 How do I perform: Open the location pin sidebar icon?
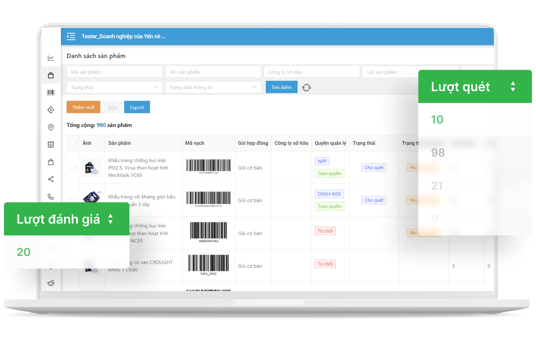point(51,127)
